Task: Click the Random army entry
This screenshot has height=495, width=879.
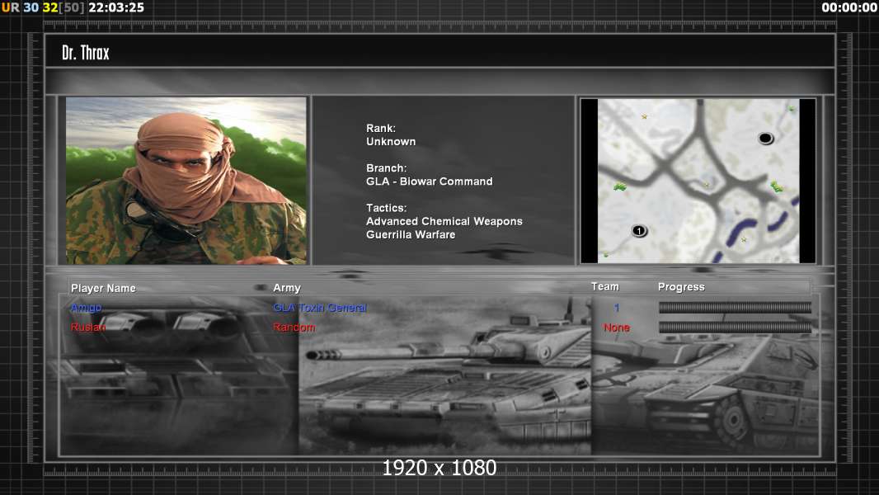Action: (x=294, y=327)
